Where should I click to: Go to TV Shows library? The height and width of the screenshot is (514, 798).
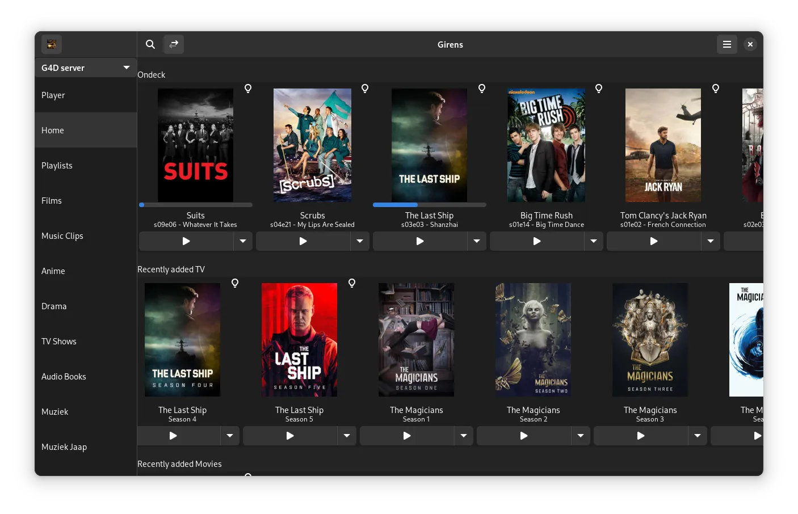[x=59, y=342]
